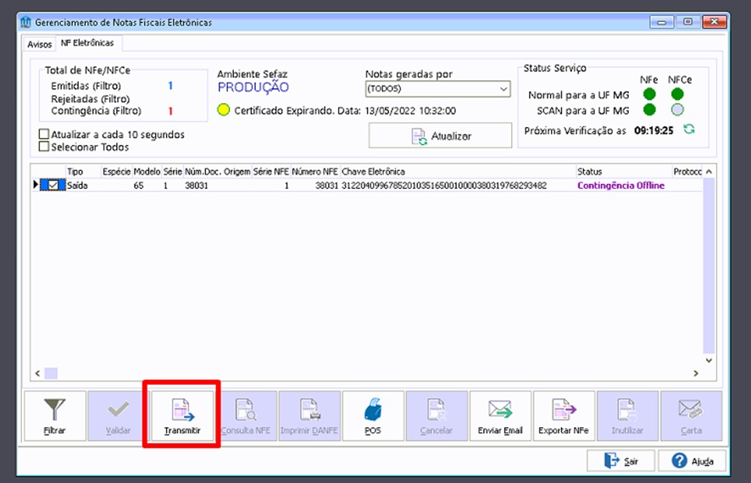The height and width of the screenshot is (483, 751).
Task: Sort by the Modelo column header
Action: click(147, 171)
